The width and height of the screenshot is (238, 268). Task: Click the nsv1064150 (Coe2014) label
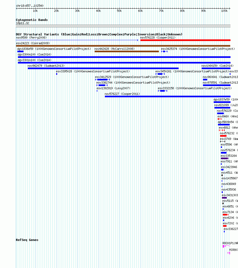pyautogui.click(x=217, y=66)
